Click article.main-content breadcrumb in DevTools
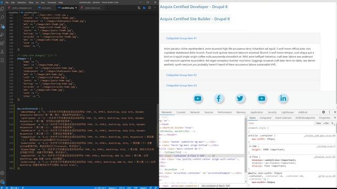The height and width of the screenshot is (189, 337). [x=185, y=186]
